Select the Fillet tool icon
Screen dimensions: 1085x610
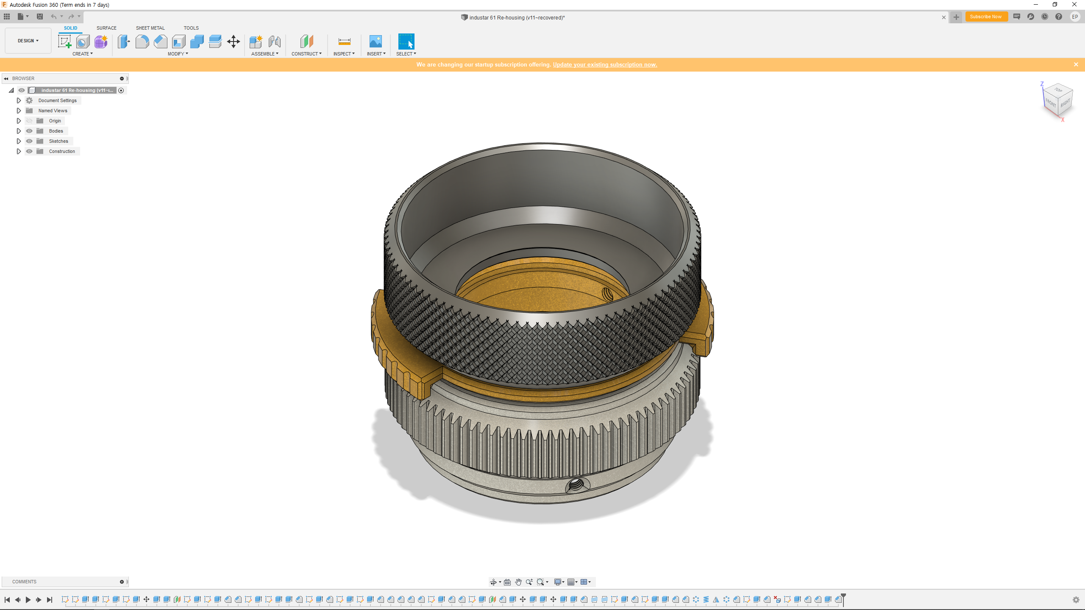click(x=142, y=42)
